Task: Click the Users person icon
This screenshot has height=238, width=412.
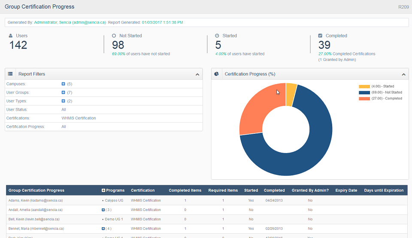Action: (10, 36)
